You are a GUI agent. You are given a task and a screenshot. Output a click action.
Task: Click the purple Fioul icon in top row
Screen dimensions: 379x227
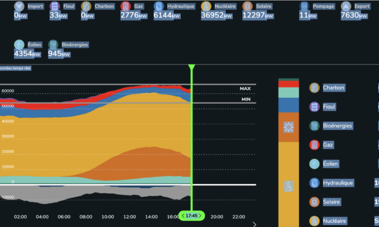[x=54, y=6]
